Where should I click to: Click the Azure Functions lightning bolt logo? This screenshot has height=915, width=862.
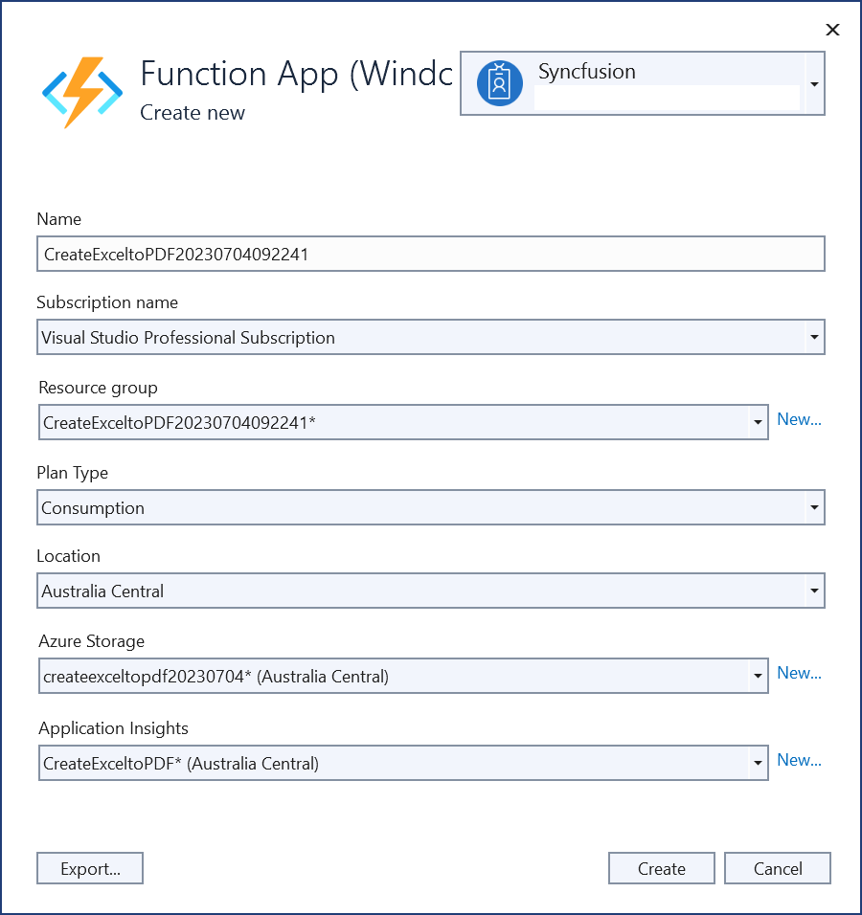click(82, 93)
